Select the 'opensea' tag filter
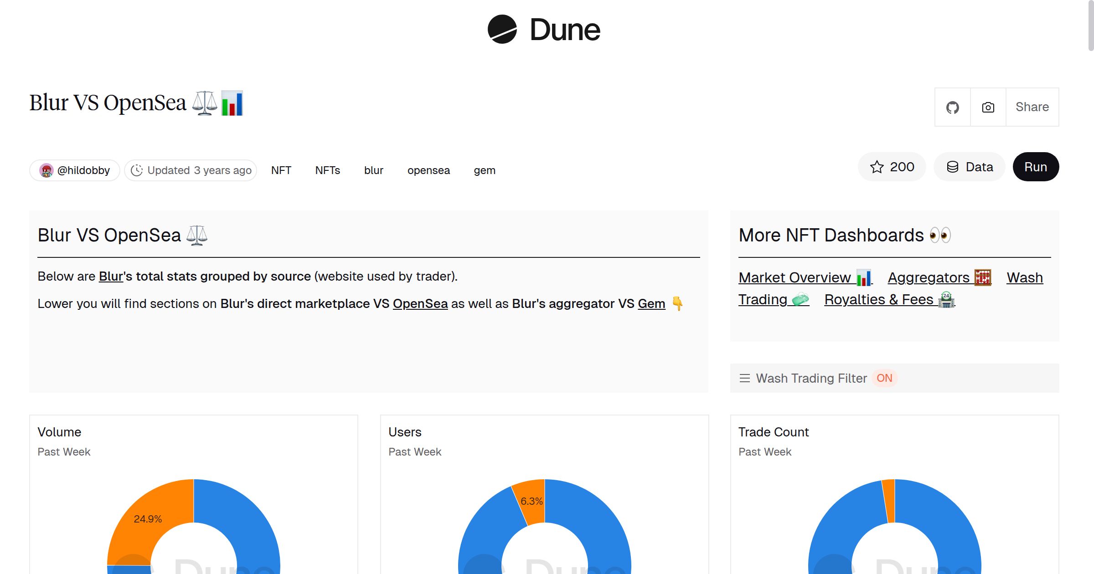 pyautogui.click(x=428, y=170)
